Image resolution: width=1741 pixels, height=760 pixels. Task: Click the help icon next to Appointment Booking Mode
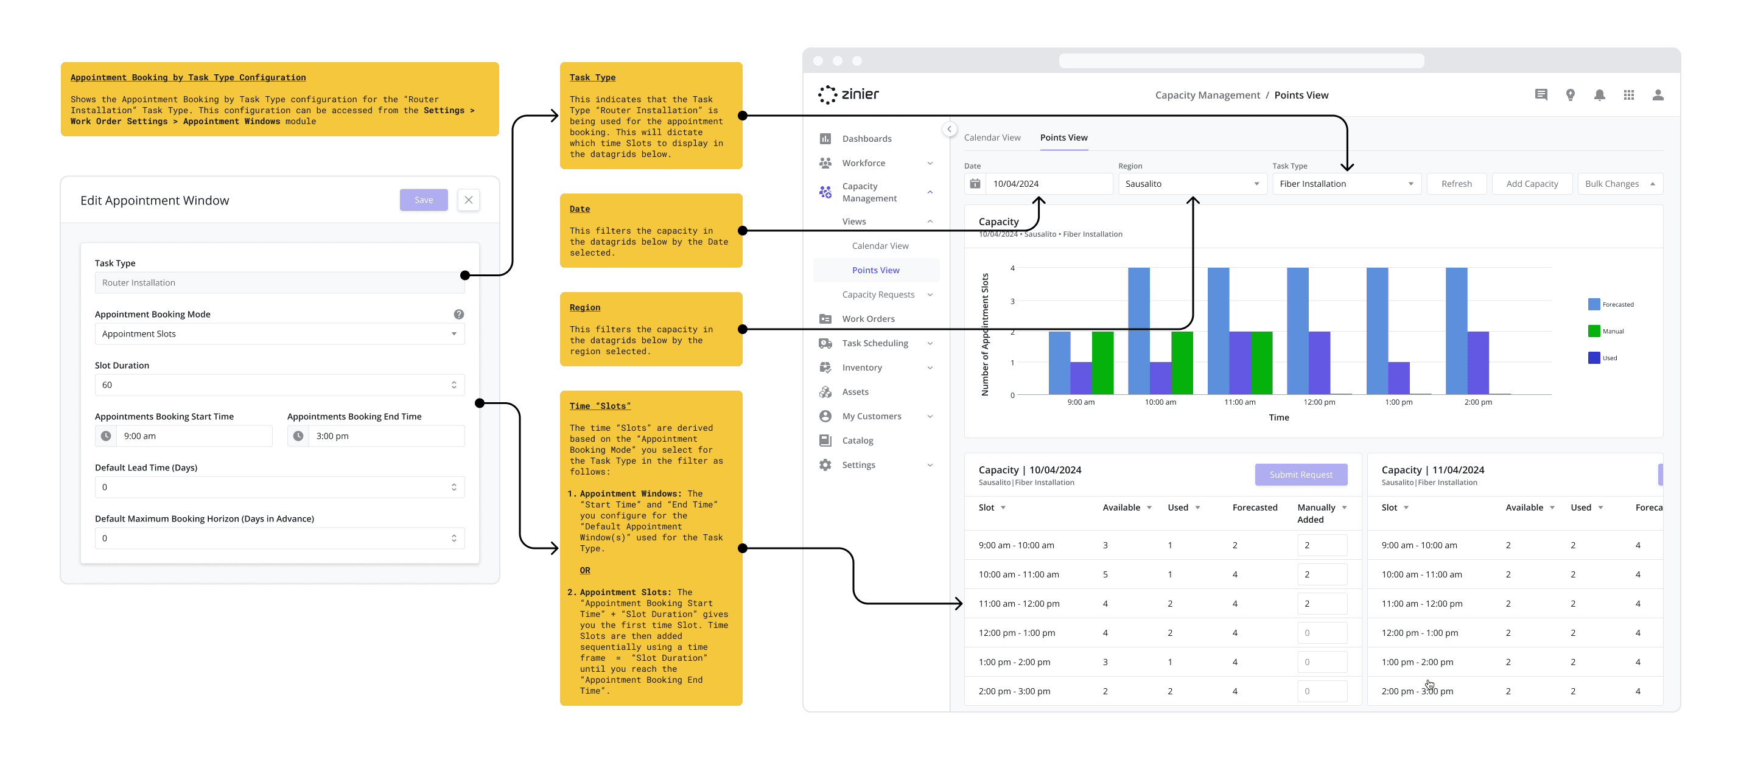pos(458,314)
